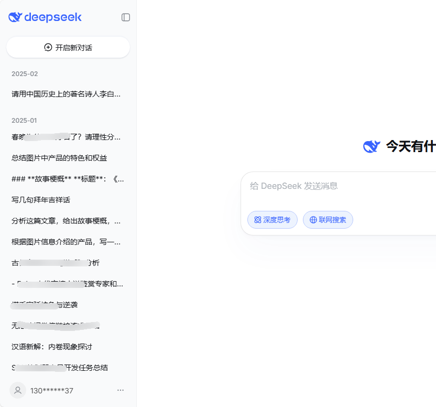Click the globe icon inside 联网搜索 chip
The image size is (436, 407).
pos(313,220)
